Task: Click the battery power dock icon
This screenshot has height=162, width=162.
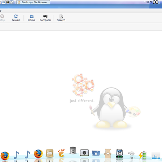Action: pyautogui.click(x=143, y=155)
